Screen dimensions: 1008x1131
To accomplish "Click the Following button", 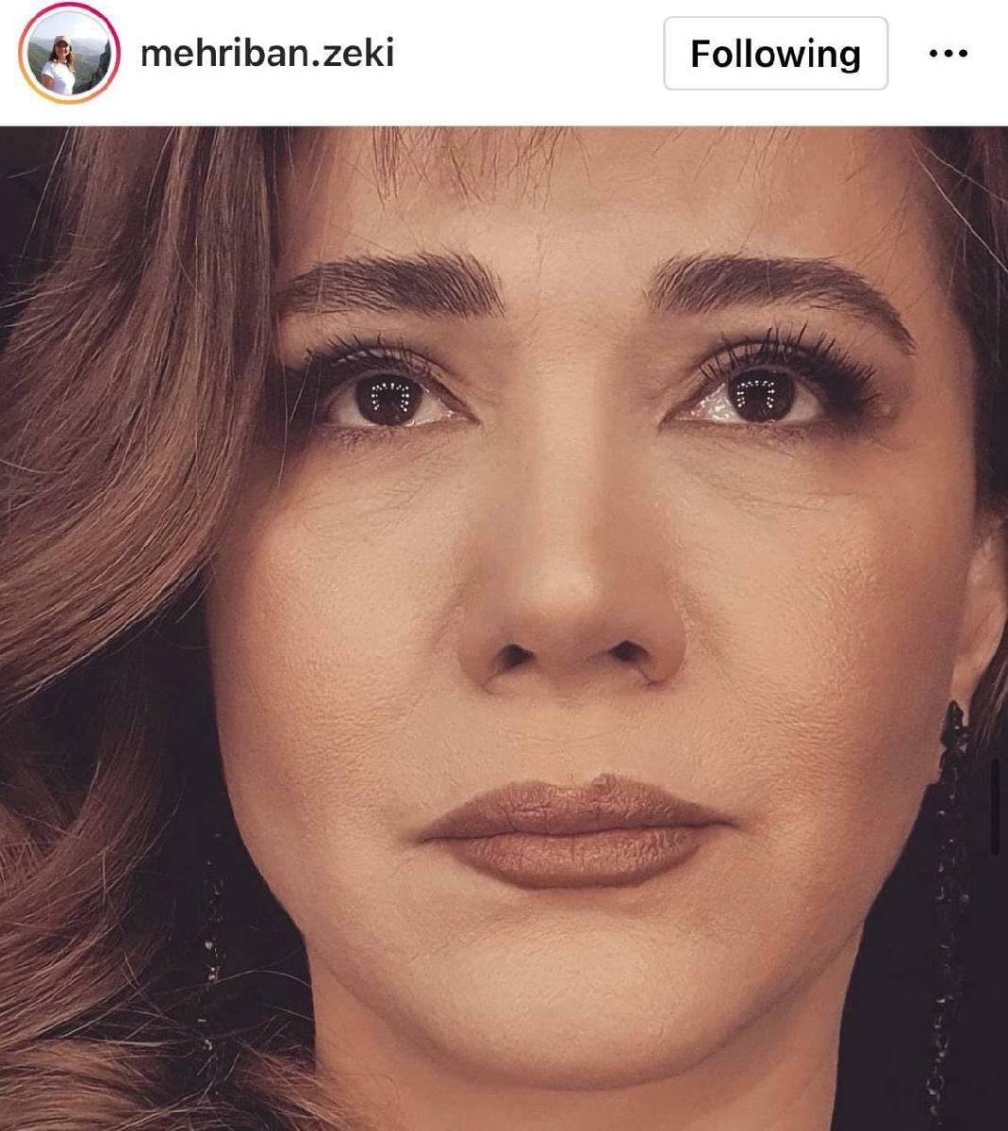I will click(775, 54).
